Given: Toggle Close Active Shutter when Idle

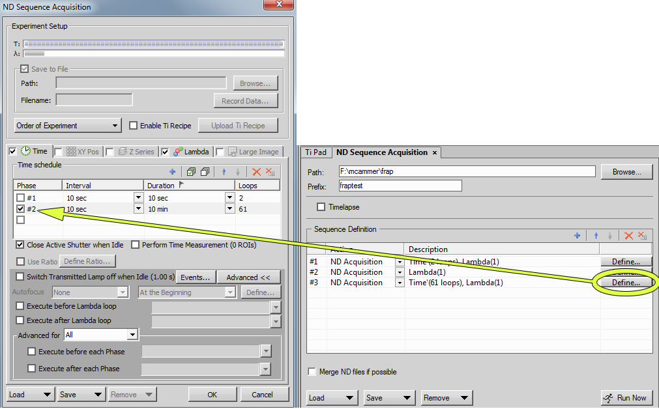Looking at the screenshot, I should (x=20, y=245).
